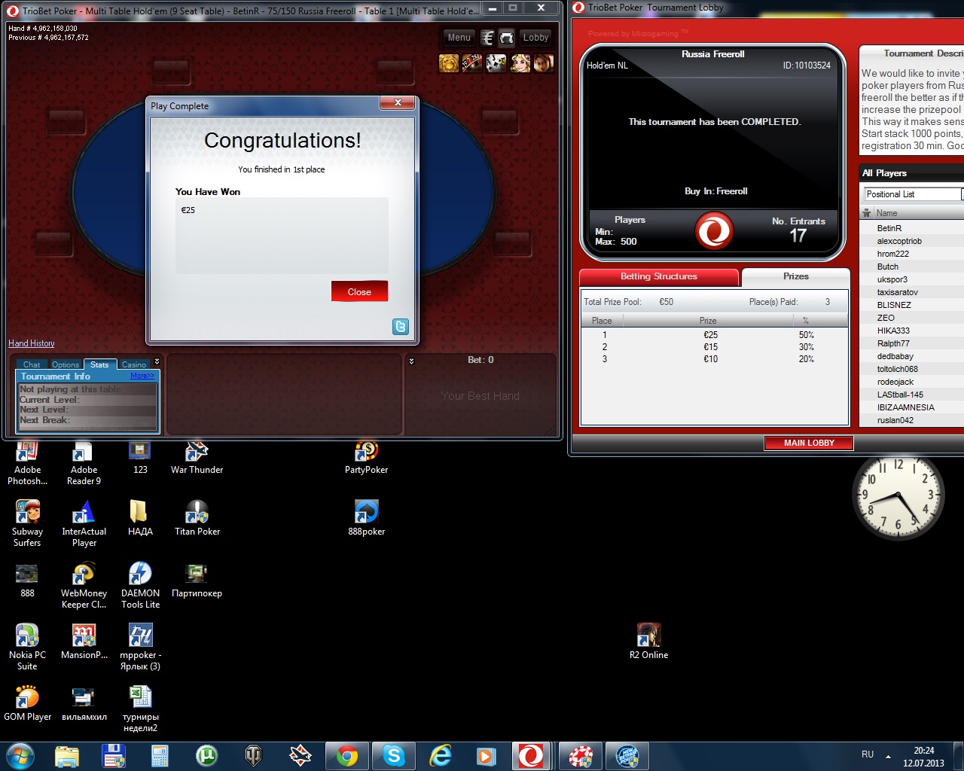Click the analog clock desktop gadget
Image resolution: width=964 pixels, height=771 pixels.
898,495
